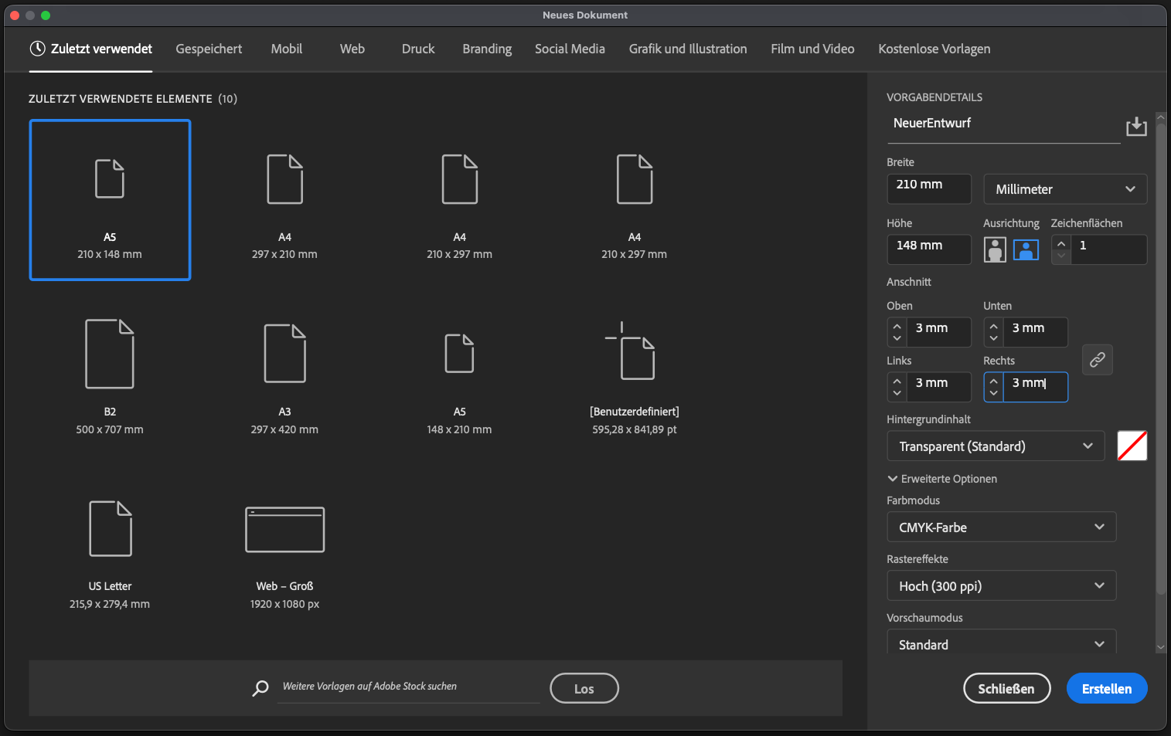Screen dimensions: 1171x736
Task: Open the Farbmodus CMYK-Farbe dropdown
Action: (x=1001, y=527)
